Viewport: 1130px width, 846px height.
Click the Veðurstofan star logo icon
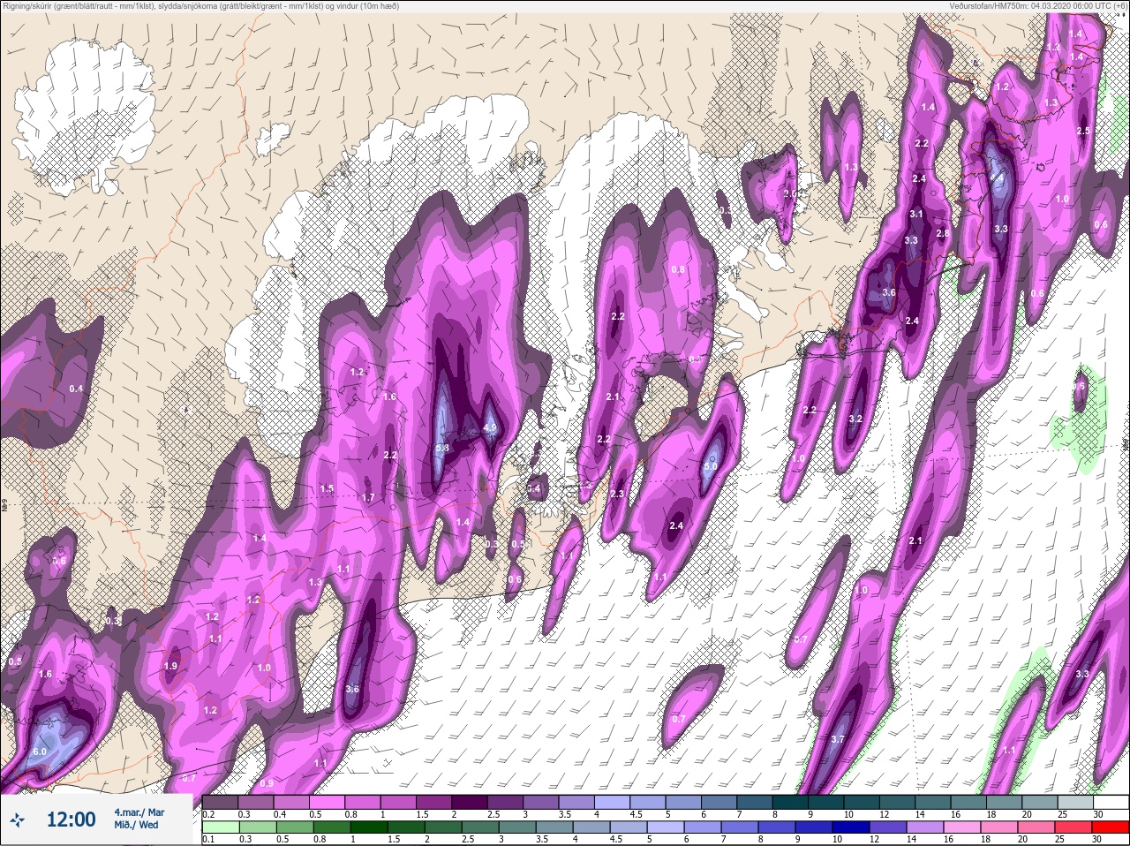pyautogui.click(x=17, y=820)
